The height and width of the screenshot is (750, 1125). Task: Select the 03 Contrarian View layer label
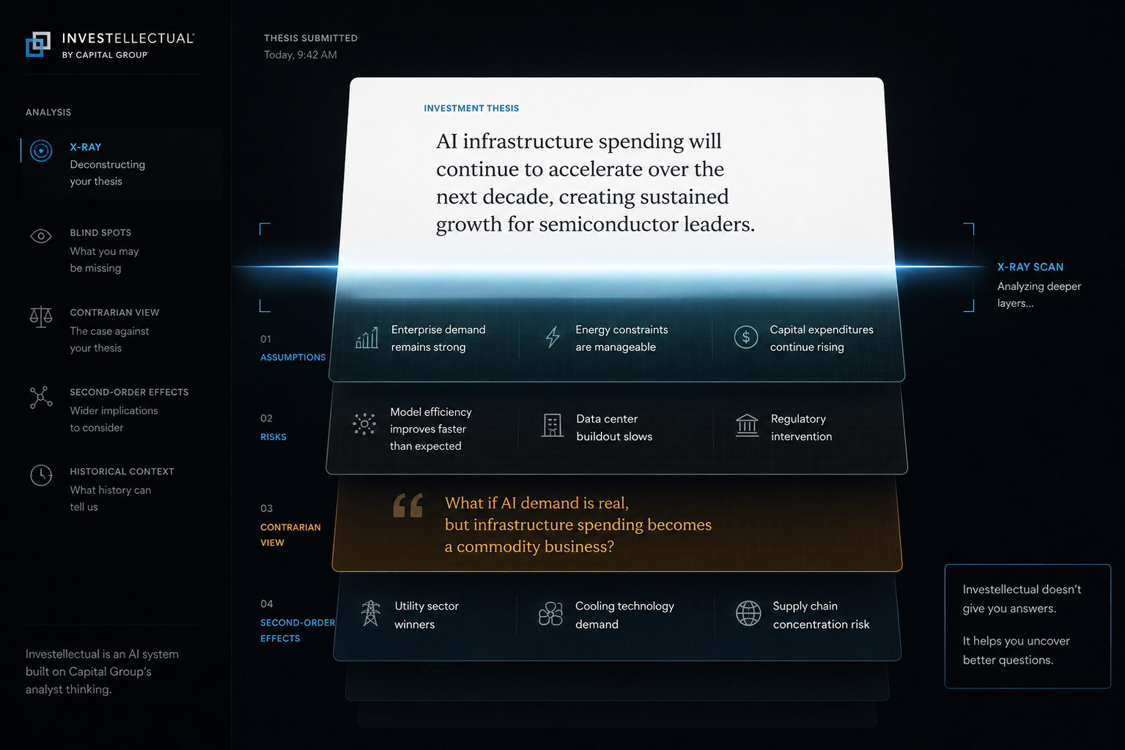click(290, 525)
